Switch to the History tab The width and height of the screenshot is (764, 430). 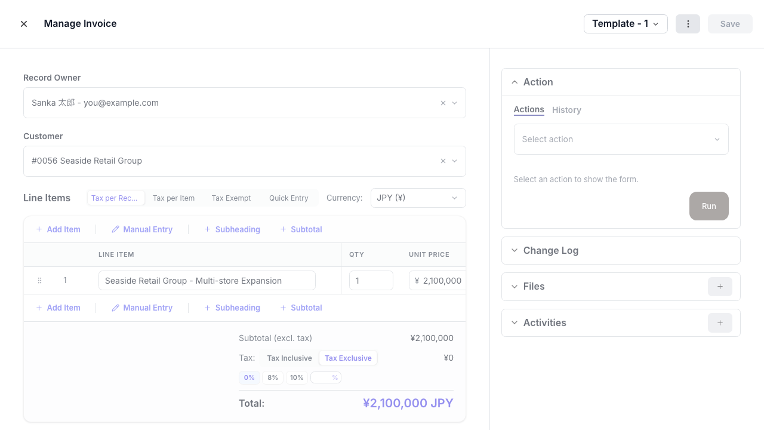tap(566, 110)
